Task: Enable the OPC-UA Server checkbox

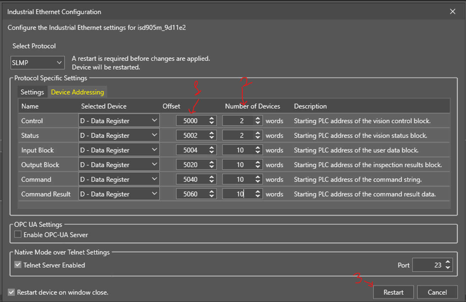Action: click(x=18, y=235)
